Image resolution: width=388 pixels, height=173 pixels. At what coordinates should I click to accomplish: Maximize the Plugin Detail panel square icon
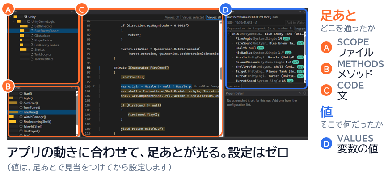(304, 93)
